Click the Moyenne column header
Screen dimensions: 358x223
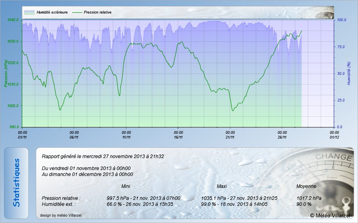coord(306,186)
